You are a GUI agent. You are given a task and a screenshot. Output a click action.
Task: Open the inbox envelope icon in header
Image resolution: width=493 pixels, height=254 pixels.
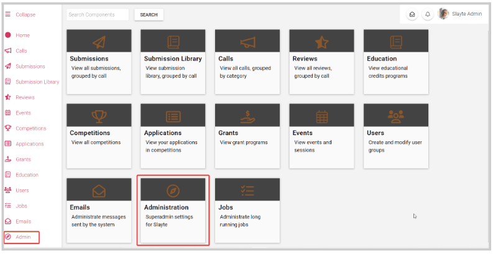tap(412, 14)
